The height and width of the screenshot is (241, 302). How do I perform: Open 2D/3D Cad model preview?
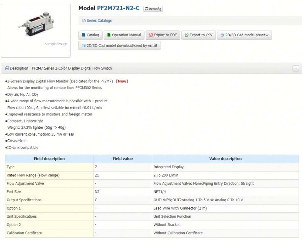click(x=244, y=35)
